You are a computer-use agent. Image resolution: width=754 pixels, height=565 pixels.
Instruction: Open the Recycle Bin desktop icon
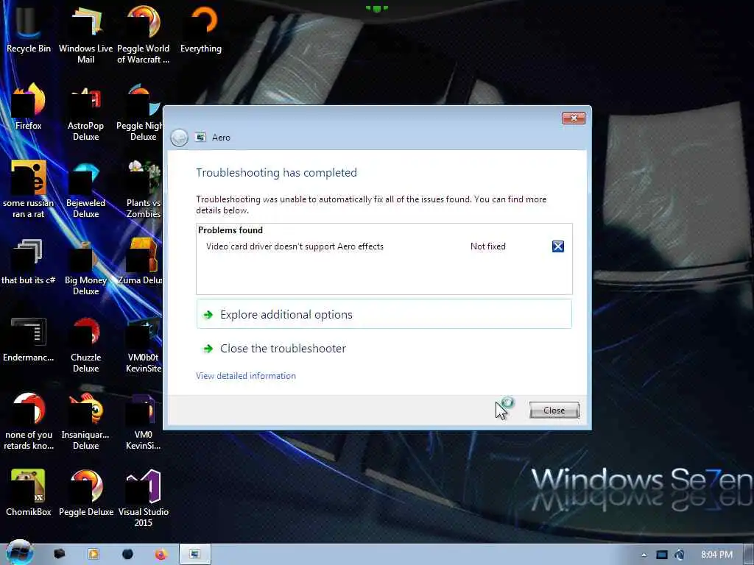click(29, 29)
